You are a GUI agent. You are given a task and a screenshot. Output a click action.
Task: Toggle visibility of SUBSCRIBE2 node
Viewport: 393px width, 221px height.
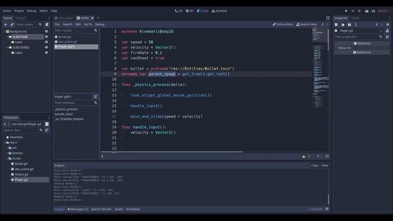47,47
